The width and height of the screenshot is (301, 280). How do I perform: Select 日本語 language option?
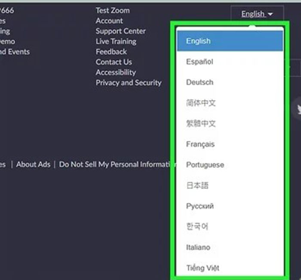pyautogui.click(x=197, y=186)
